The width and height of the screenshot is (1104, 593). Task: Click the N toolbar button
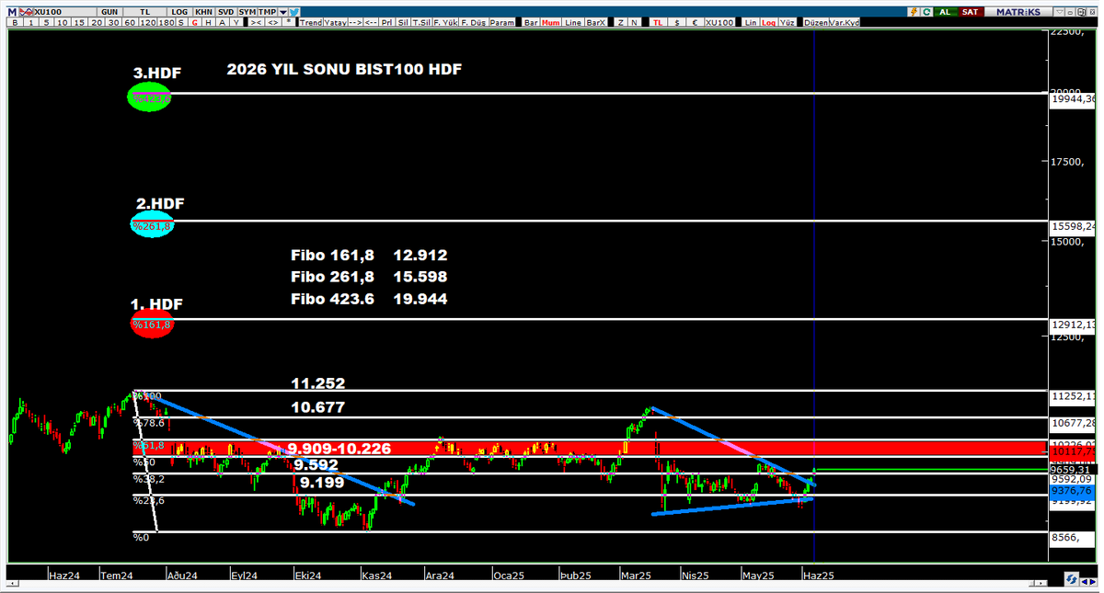634,22
